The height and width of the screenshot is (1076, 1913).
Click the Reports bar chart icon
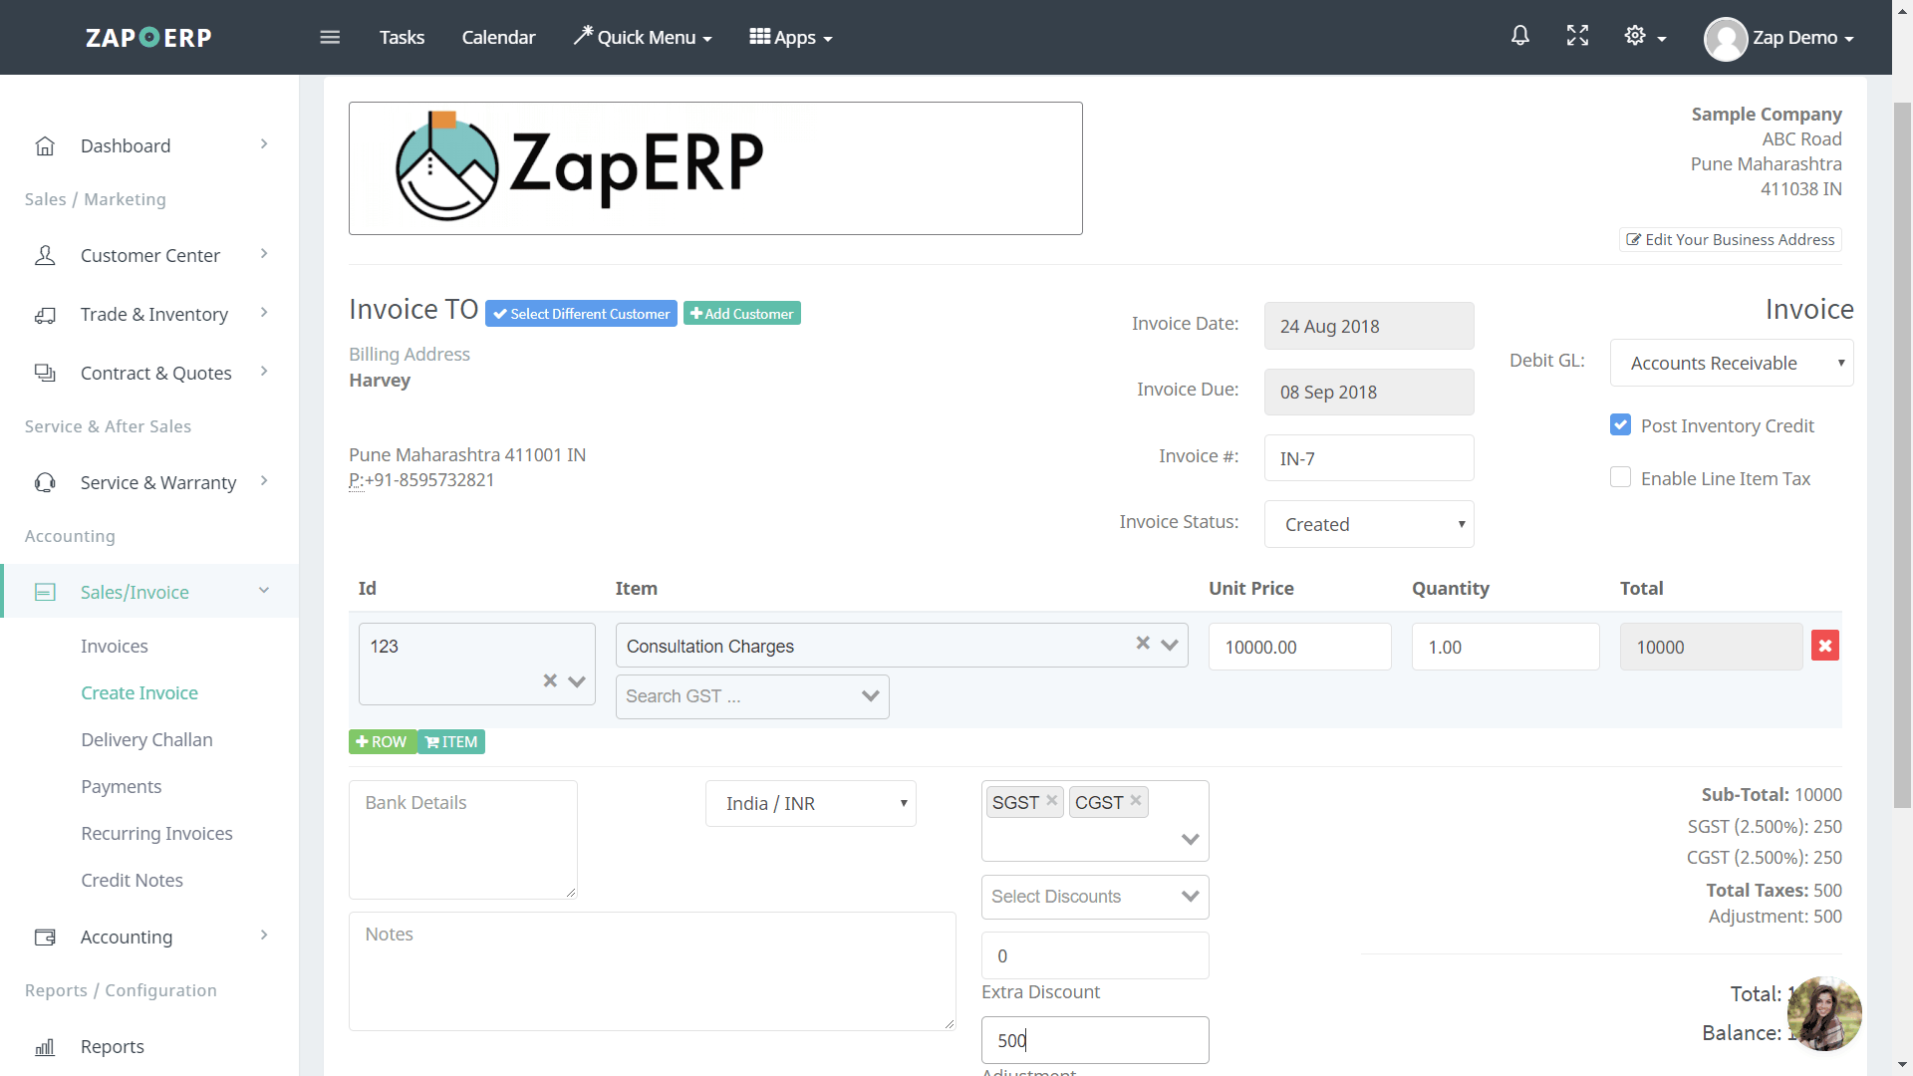click(45, 1046)
